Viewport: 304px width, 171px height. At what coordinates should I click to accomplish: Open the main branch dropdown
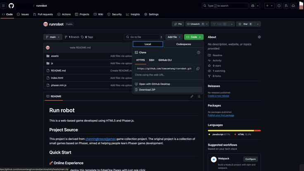(53, 37)
